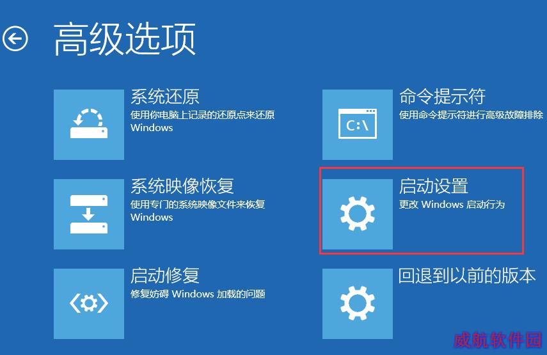
Task: Click description 使用命令提示符进行高级故障排除
Action: pos(471,115)
